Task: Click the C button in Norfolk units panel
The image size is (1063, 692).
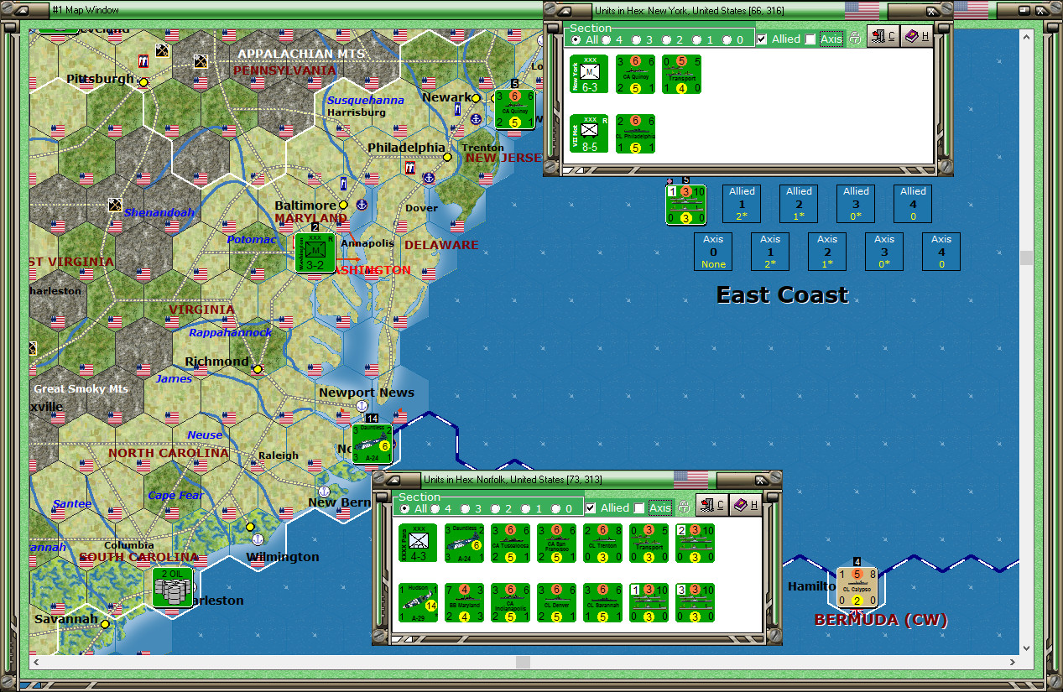Action: (712, 506)
